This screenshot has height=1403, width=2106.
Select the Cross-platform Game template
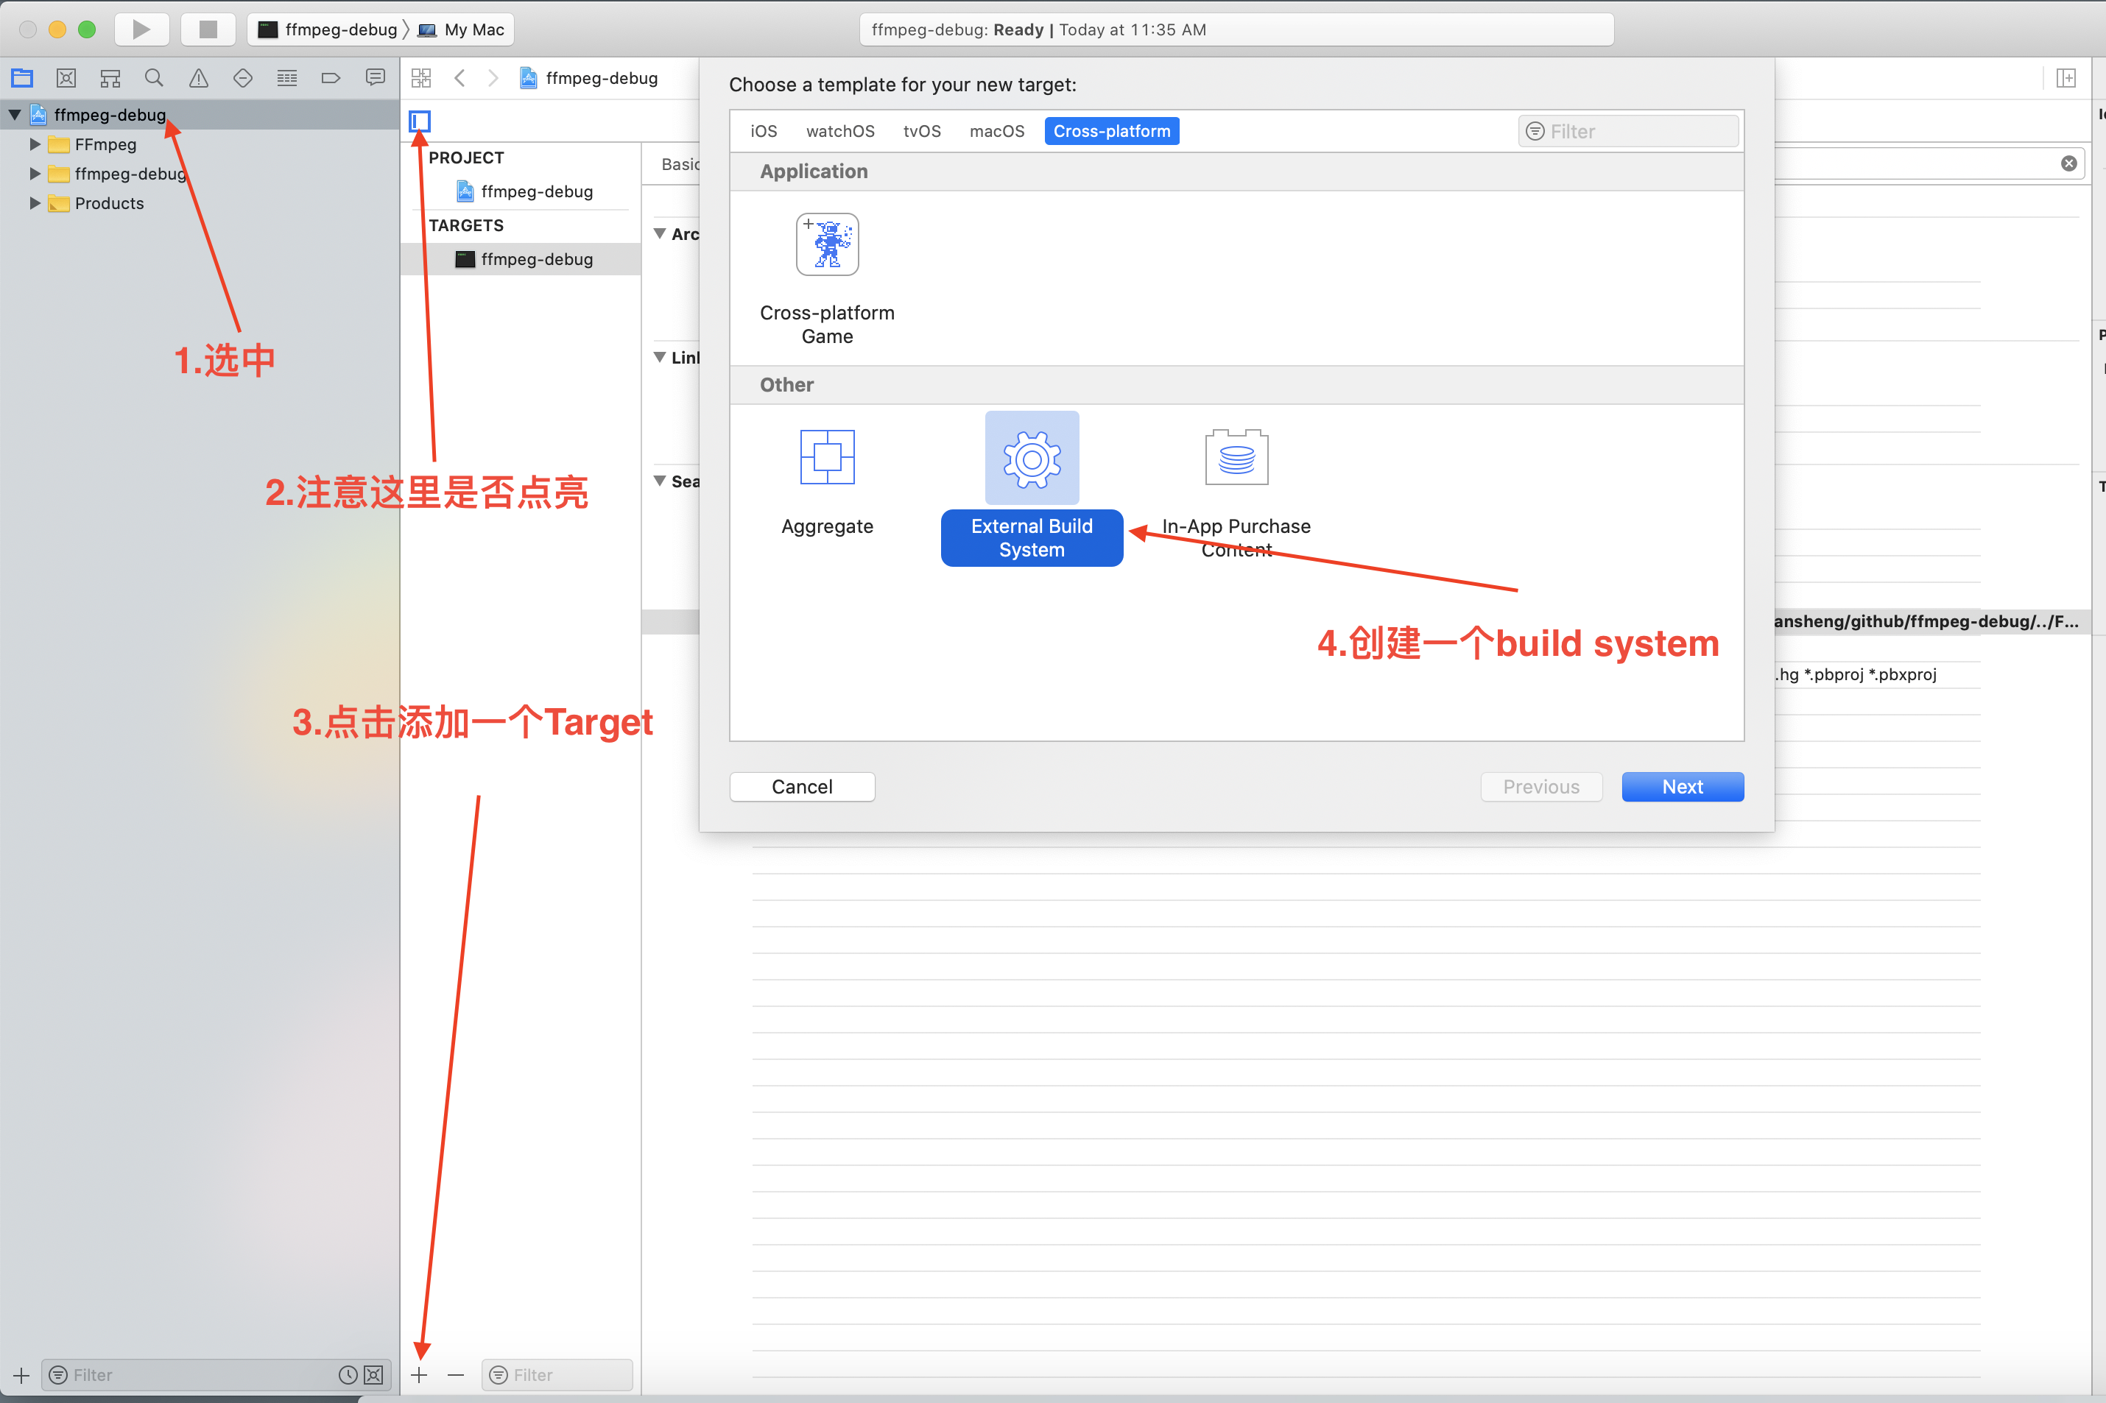pos(826,245)
